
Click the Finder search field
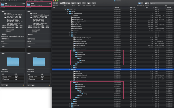point(162,3)
